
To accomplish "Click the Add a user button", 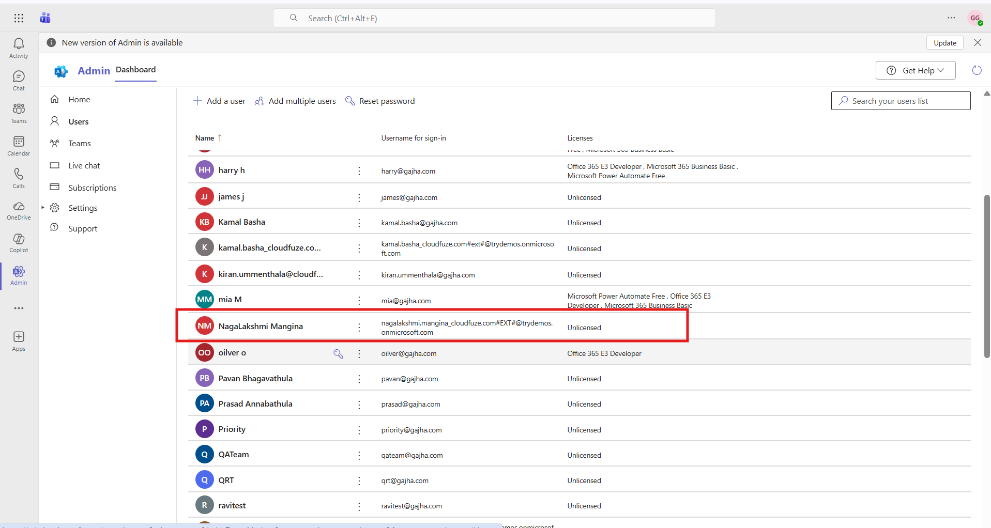I will tap(219, 101).
